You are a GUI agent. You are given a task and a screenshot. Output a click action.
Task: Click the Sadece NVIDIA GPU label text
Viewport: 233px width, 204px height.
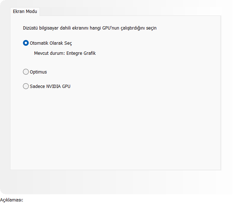(50, 87)
